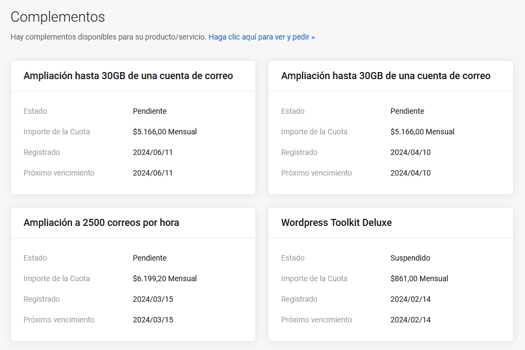This screenshot has width=525, height=350.
Task: Open the "Haga clic aquí para ver y pedir" link
Action: (x=261, y=37)
